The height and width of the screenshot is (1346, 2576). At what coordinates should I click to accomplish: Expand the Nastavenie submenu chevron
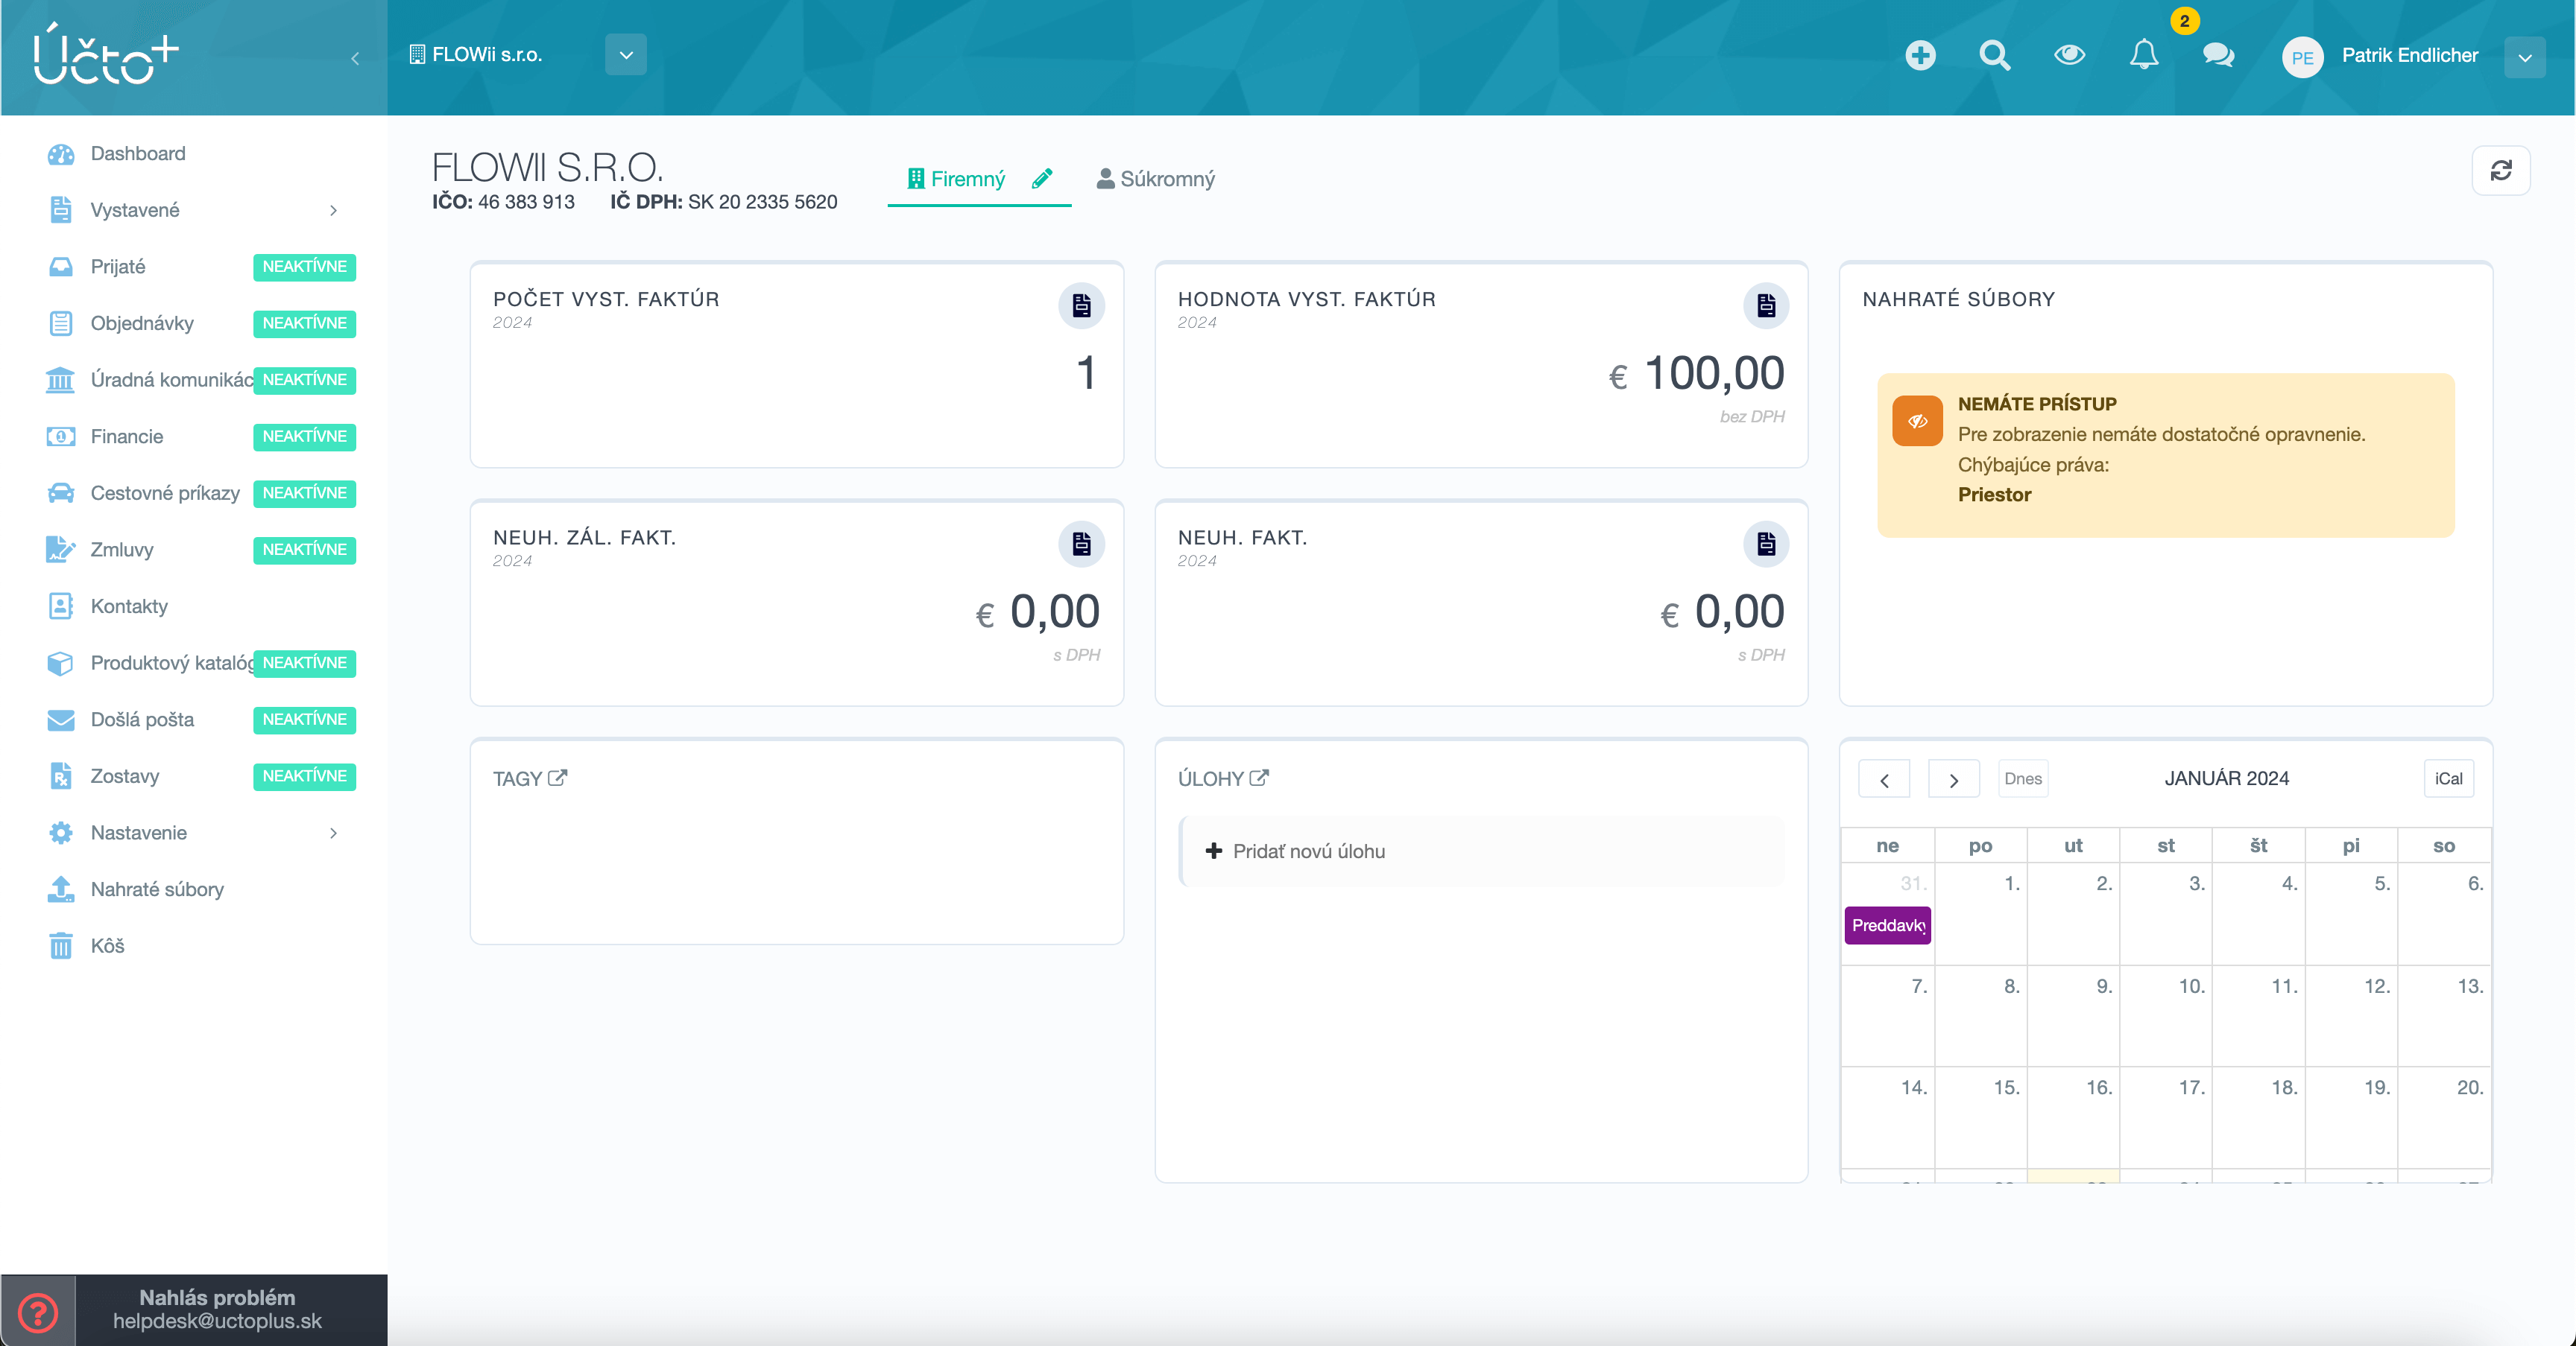click(334, 832)
